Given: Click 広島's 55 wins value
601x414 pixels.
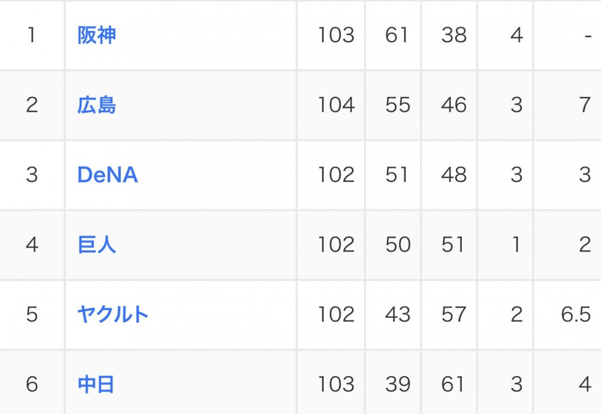Looking at the screenshot, I should [397, 105].
